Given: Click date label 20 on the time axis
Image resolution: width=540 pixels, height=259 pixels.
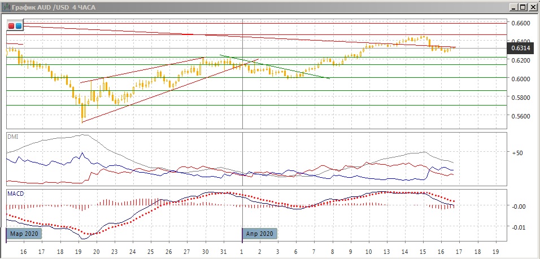Looking at the screenshot, I should pyautogui.click(x=96, y=251).
